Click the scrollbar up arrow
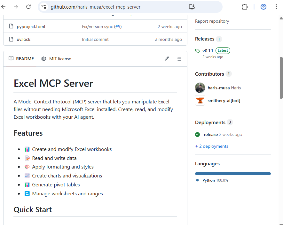This screenshot has width=283, height=225. tap(281, 18)
